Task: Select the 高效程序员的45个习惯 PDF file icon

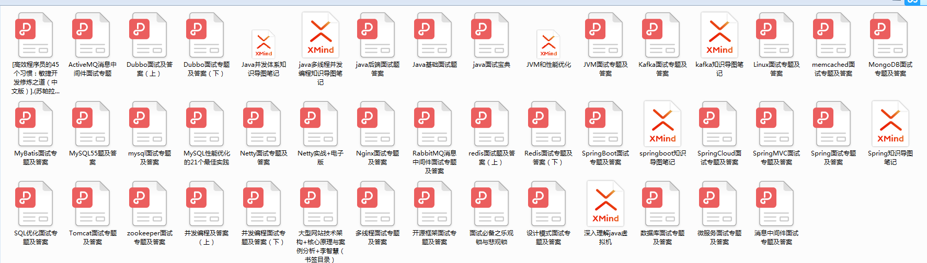Action: (x=35, y=35)
